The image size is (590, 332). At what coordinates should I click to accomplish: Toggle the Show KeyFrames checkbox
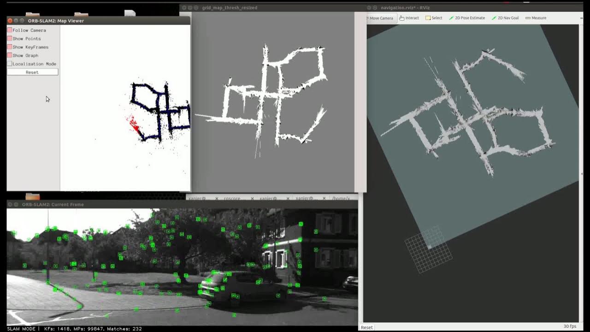click(10, 47)
